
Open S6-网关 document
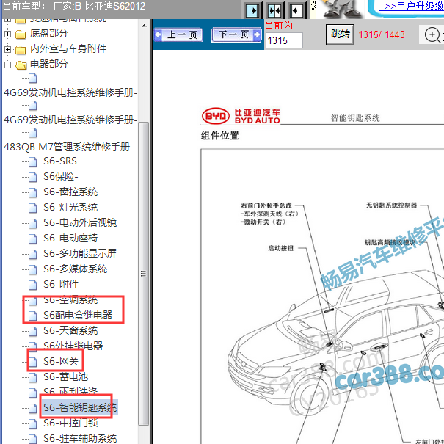pos(61,361)
